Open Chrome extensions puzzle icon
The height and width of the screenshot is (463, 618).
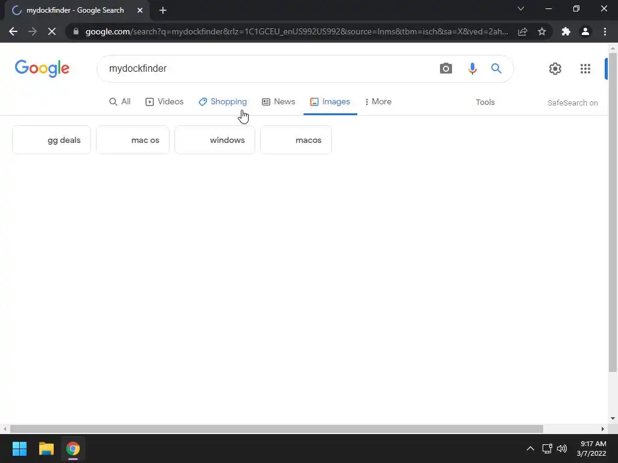(x=566, y=31)
